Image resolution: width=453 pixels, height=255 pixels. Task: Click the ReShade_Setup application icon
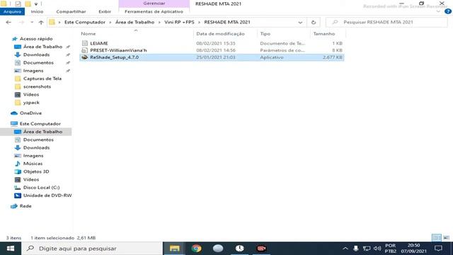pyautogui.click(x=85, y=57)
